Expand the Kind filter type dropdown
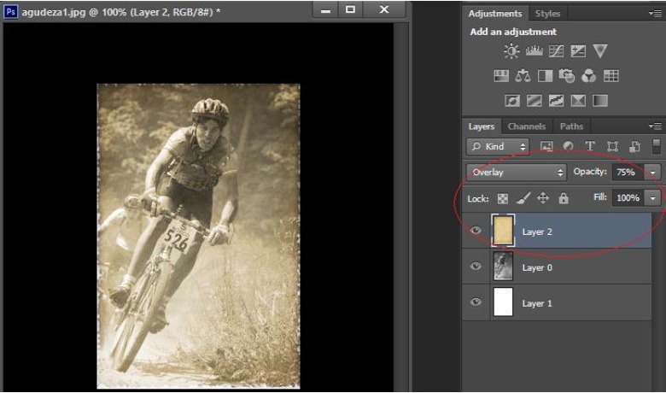 pyautogui.click(x=499, y=147)
